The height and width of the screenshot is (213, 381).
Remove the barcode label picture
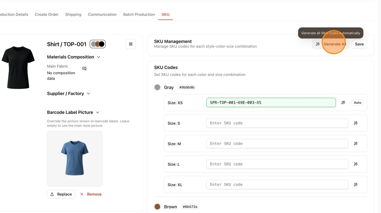[91, 194]
